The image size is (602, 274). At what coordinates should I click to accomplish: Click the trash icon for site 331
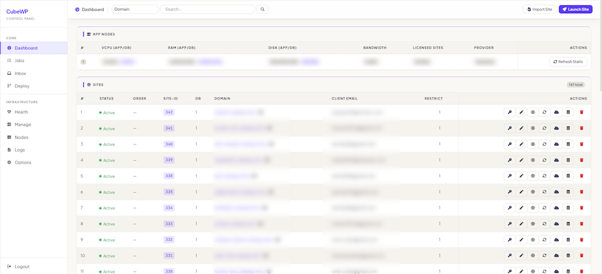click(582, 255)
